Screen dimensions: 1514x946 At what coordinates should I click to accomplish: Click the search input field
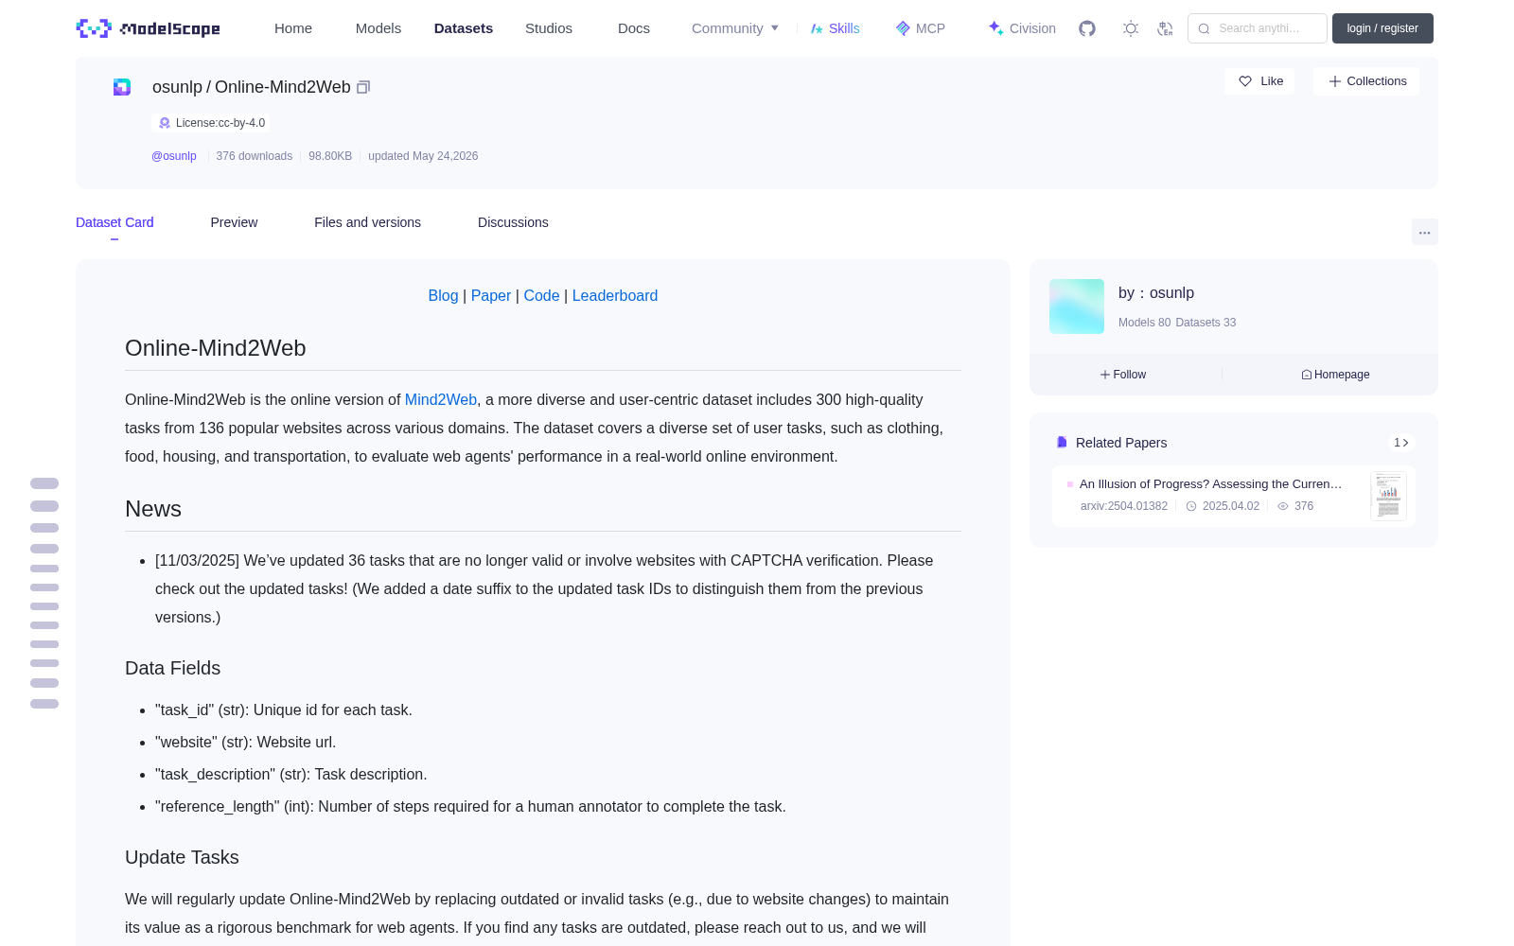(x=1258, y=28)
